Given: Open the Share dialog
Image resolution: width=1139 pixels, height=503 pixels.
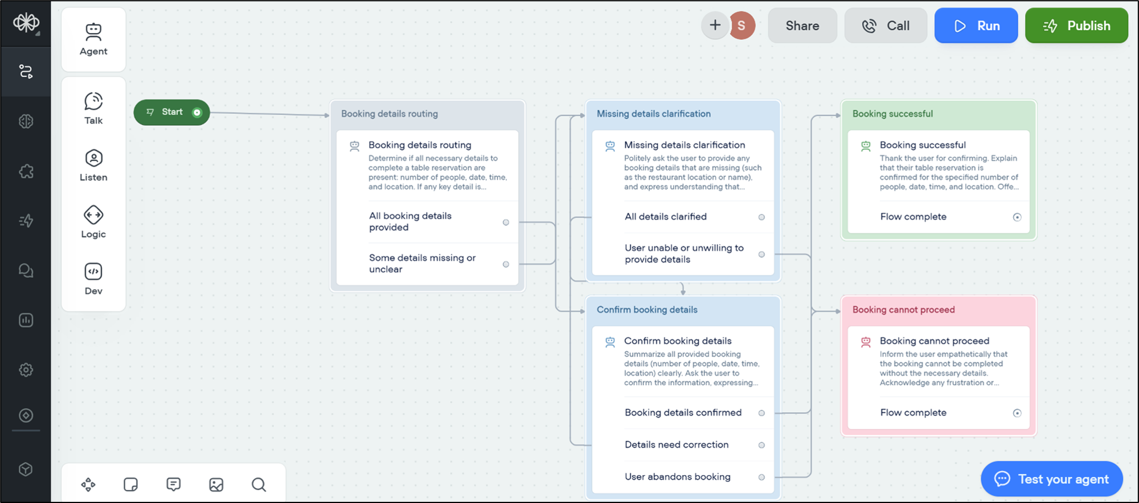Looking at the screenshot, I should pos(802,26).
